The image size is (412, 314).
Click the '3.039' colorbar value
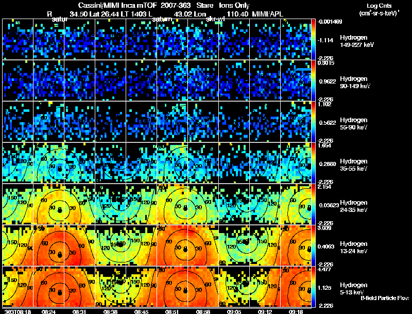[324, 228]
